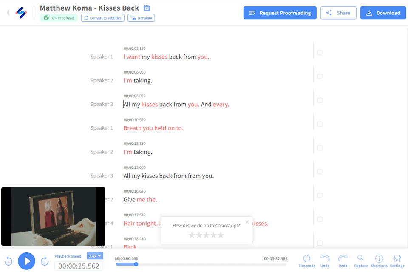Viewport: 408px width, 272px height.
Task: Check the box for "Hair tonight" row
Action: tap(320, 219)
